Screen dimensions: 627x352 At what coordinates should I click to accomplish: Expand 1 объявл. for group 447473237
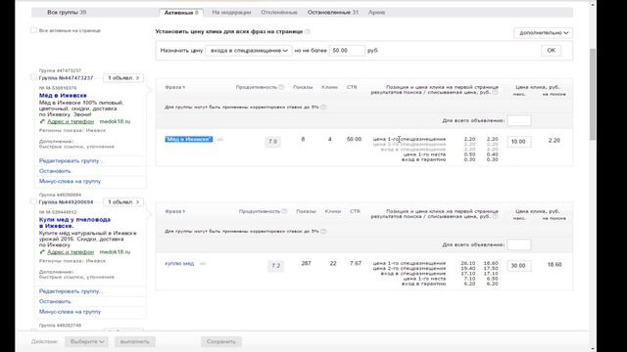point(123,78)
